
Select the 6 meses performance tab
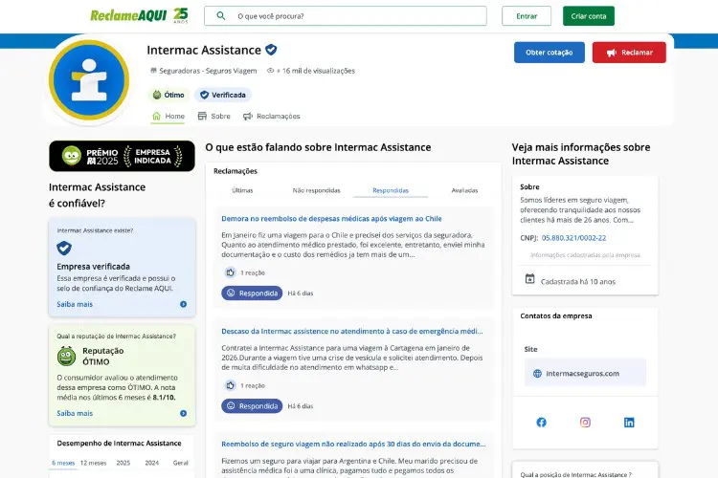[x=63, y=463]
